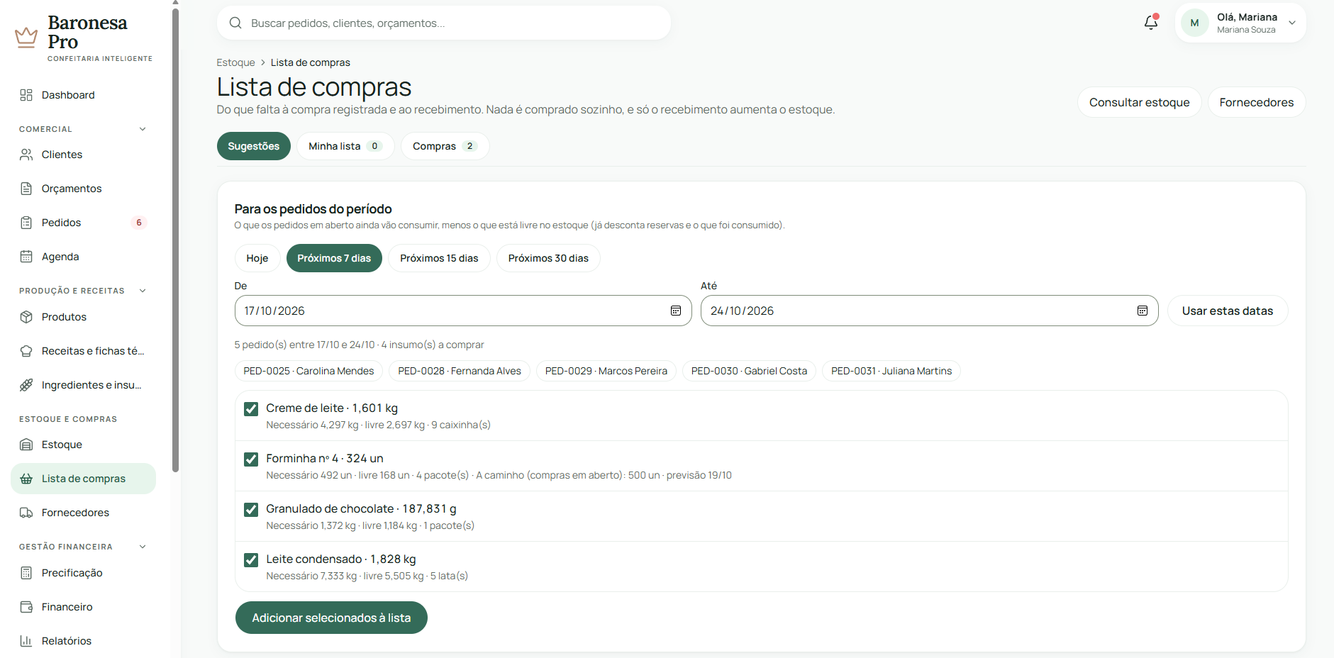Click the notification bell icon

click(1151, 23)
